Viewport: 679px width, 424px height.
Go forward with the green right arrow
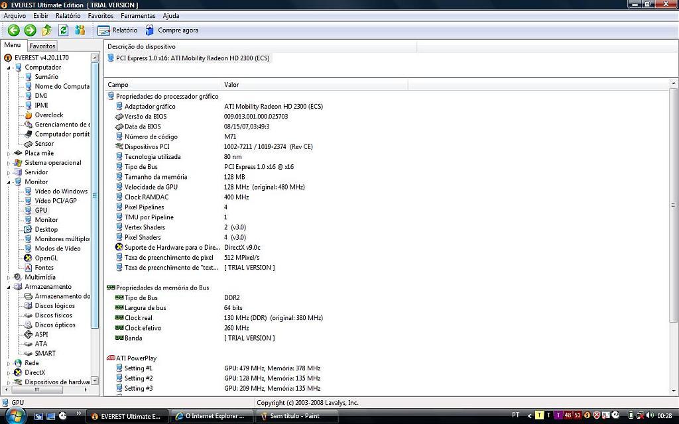tap(30, 30)
